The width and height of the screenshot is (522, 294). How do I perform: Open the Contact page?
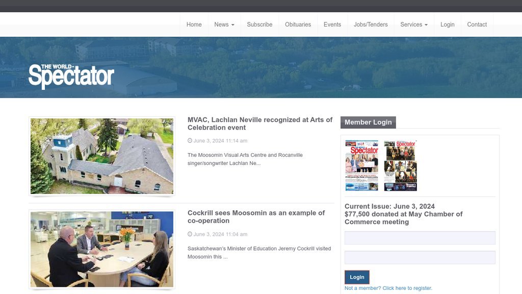[477, 24]
